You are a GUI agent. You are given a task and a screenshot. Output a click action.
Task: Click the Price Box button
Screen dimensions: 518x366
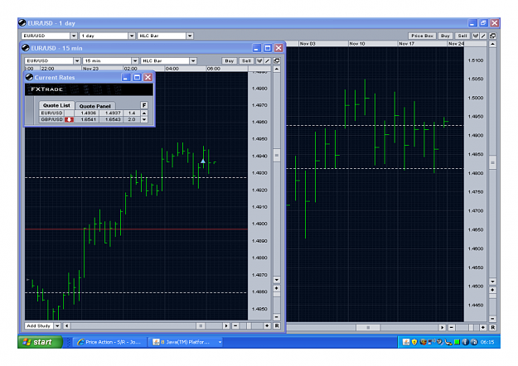pos(422,36)
